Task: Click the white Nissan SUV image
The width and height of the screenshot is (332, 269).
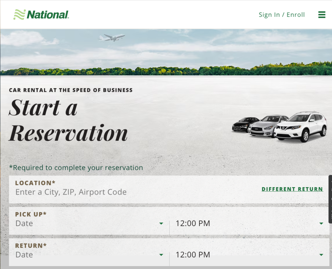Action: pyautogui.click(x=302, y=127)
